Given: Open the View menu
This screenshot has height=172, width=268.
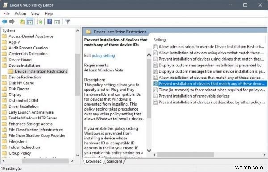Looking at the screenshot, I should click(35, 13).
